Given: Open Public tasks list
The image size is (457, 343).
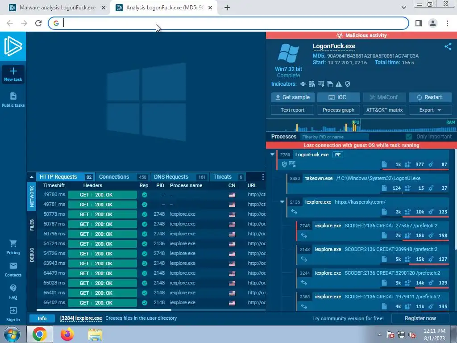Looking at the screenshot, I should click(13, 100).
